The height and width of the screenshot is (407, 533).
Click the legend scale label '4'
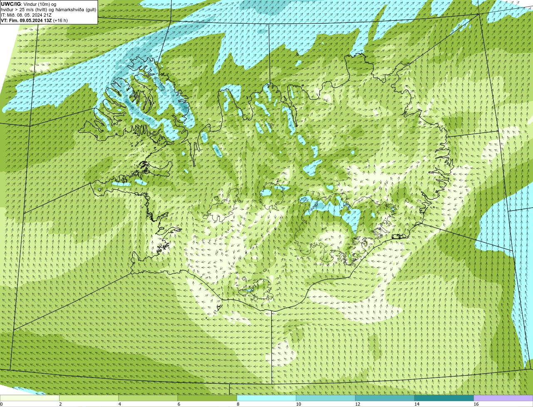(120, 404)
